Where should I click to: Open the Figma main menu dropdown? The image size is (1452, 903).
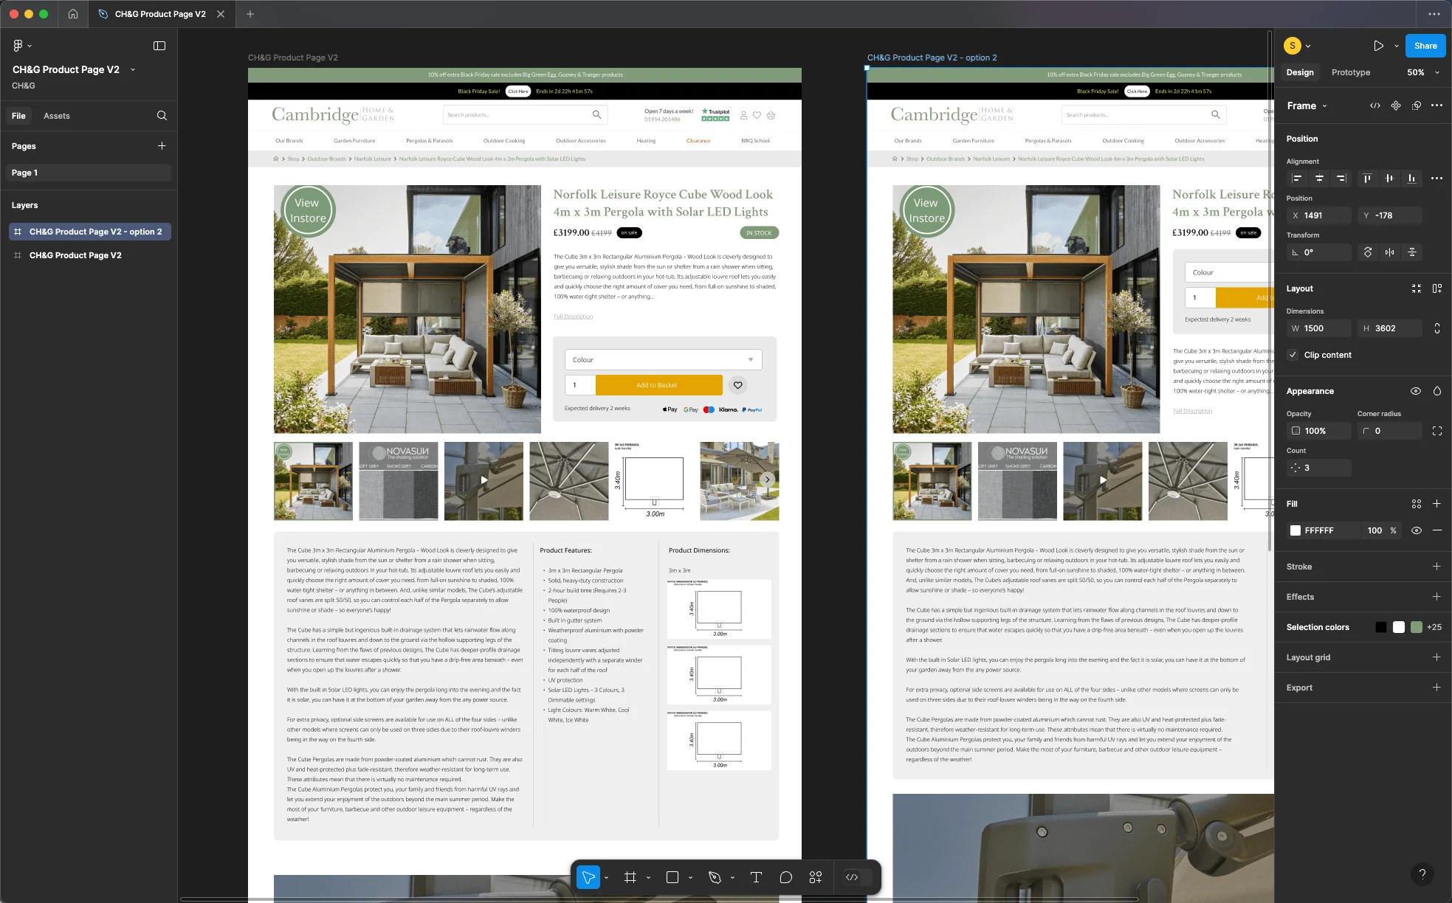point(21,46)
